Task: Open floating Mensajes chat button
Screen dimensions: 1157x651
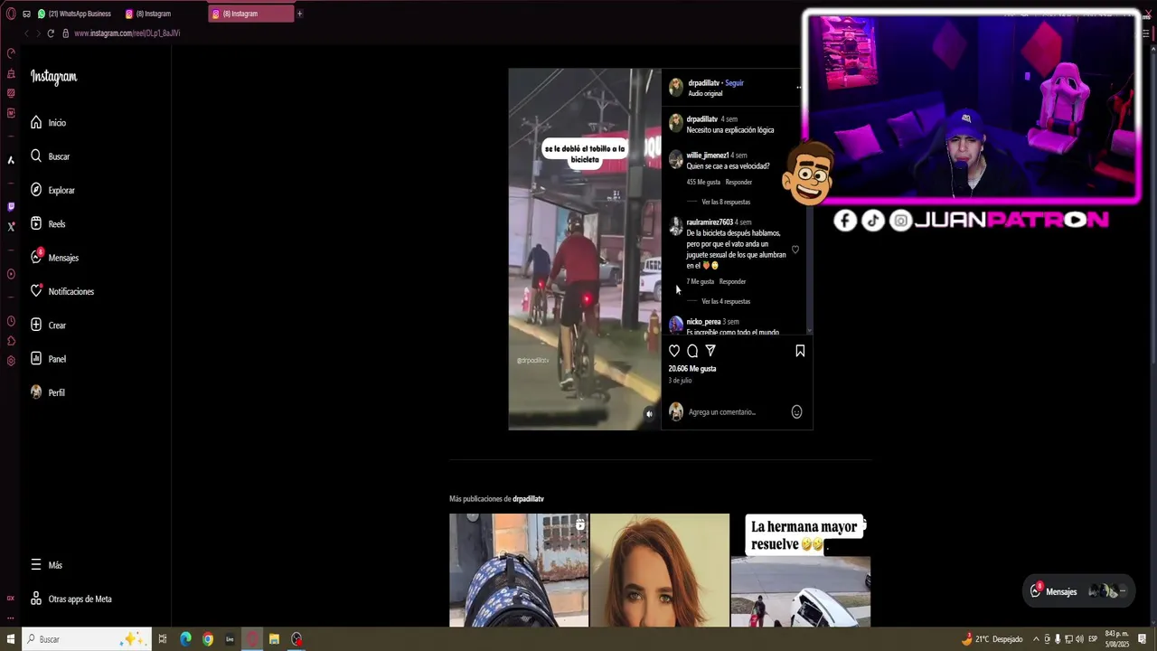Action: tap(1079, 591)
